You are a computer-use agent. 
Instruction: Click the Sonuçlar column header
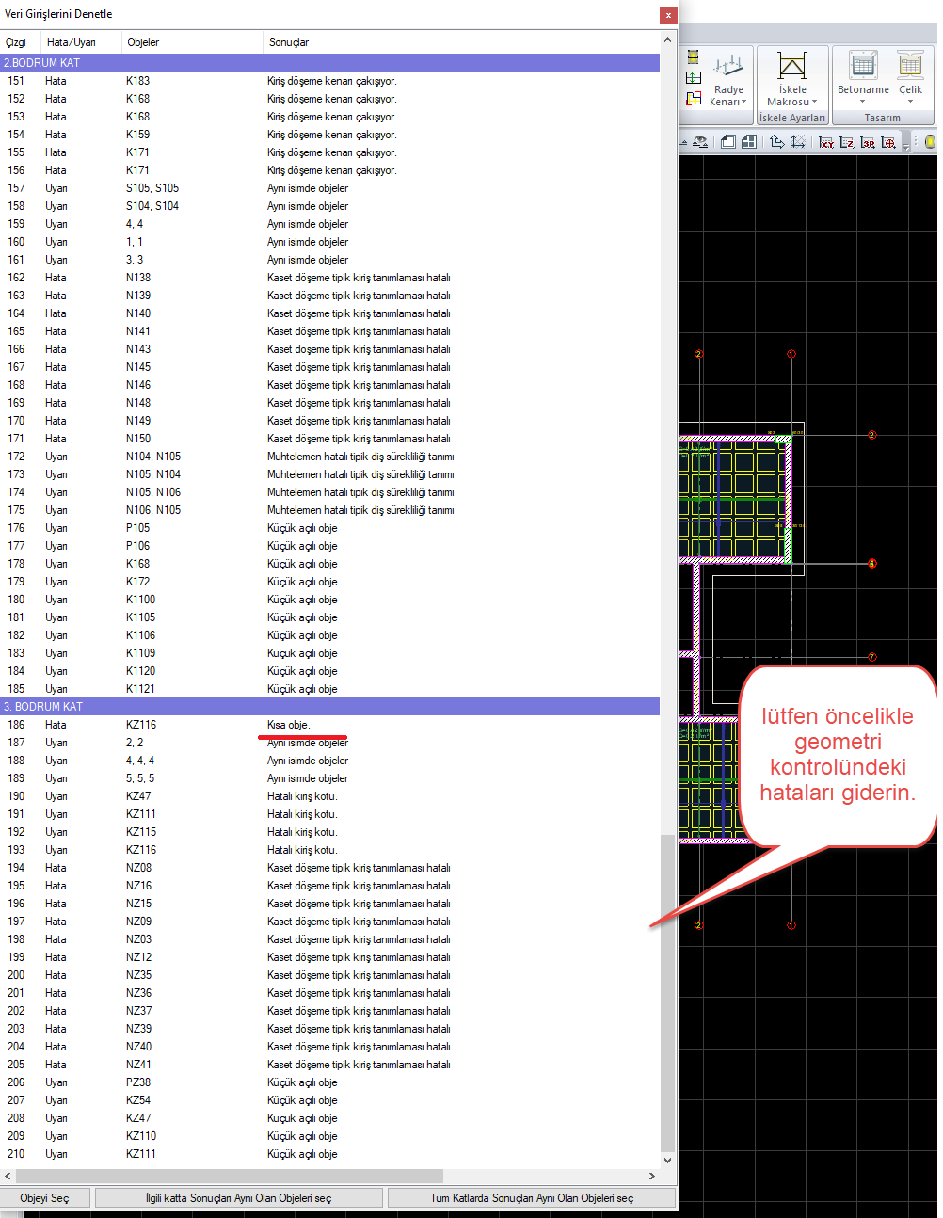click(x=288, y=42)
